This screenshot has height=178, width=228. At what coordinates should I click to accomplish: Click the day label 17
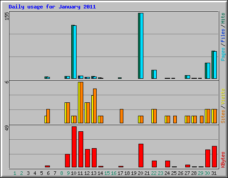click(x=120, y=173)
